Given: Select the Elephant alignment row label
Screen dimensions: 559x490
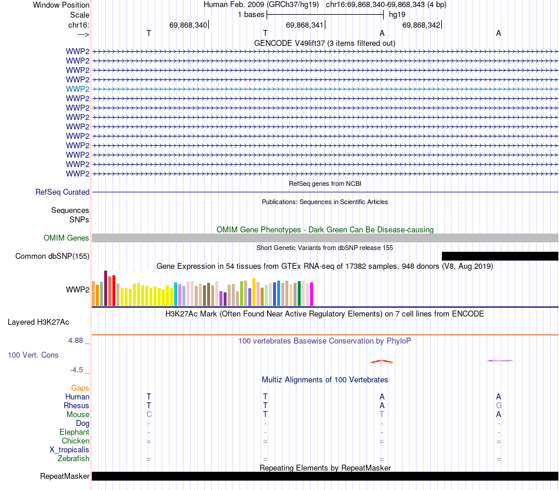Looking at the screenshot, I should pos(74,432).
